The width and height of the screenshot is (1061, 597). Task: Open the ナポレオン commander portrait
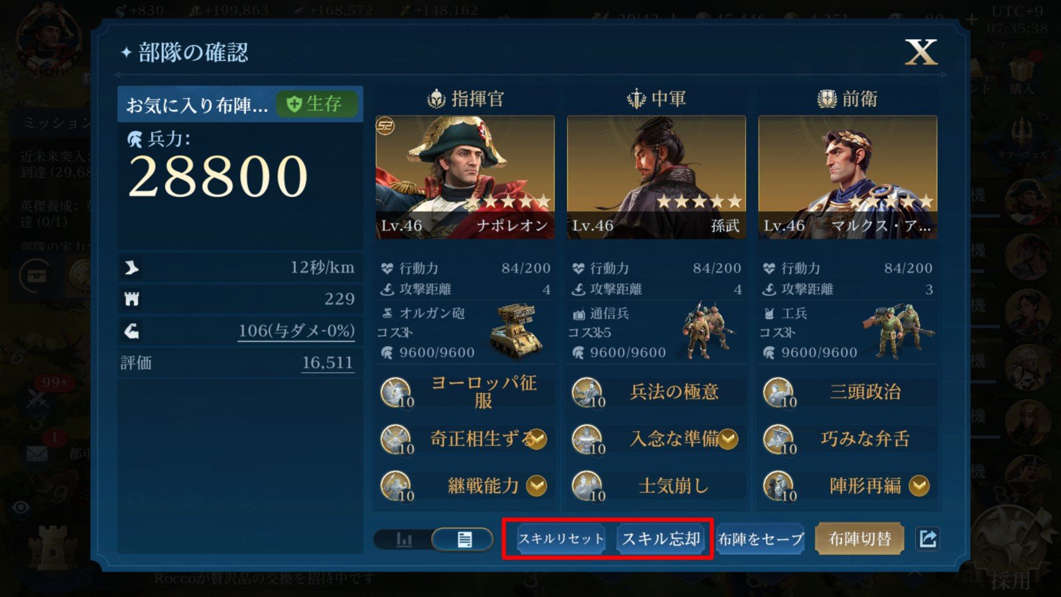[465, 177]
